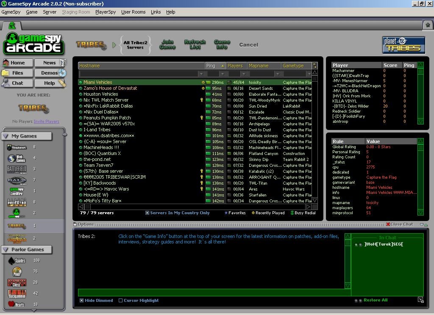Toggle the Favorites filter
Screen dimensions: 434x315
(x=235, y=213)
